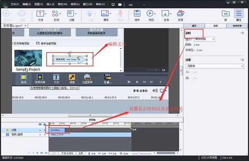249x161 pixels.
Task: Open the Library folder icon
Action: coord(225,14)
